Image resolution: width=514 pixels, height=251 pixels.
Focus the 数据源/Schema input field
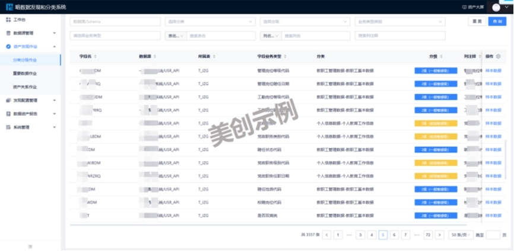[x=115, y=21]
